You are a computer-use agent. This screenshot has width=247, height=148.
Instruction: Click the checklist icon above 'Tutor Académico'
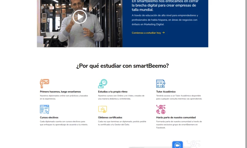click(x=161, y=84)
